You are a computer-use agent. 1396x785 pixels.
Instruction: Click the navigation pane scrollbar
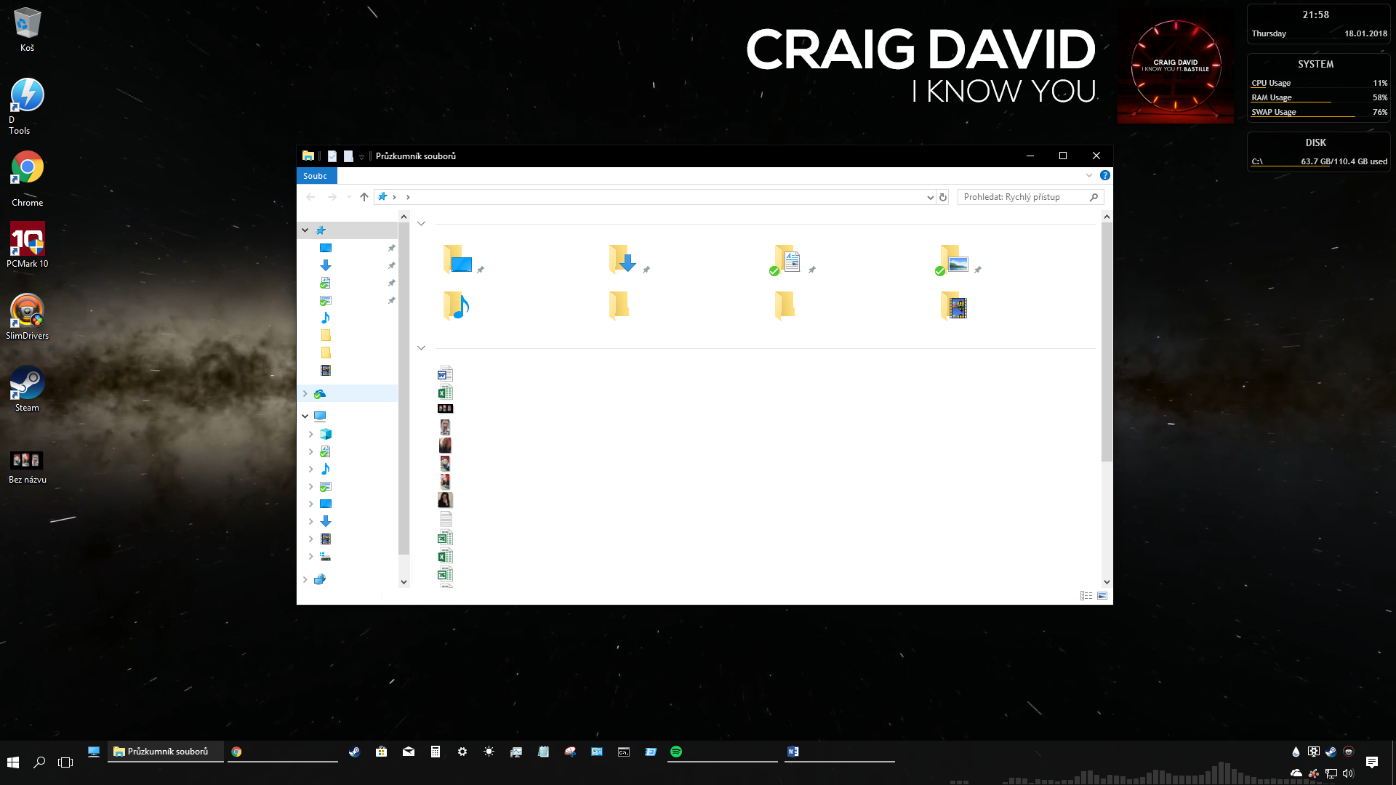point(404,389)
